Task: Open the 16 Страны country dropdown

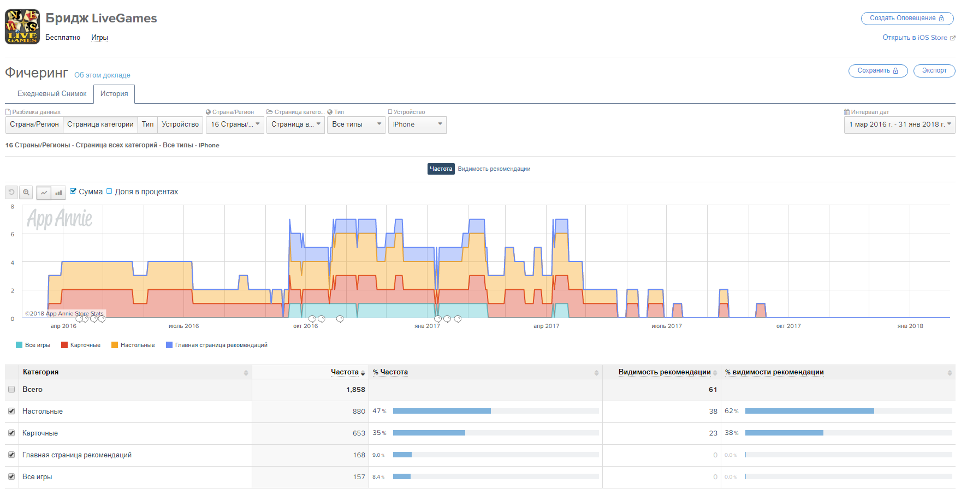Action: point(235,124)
